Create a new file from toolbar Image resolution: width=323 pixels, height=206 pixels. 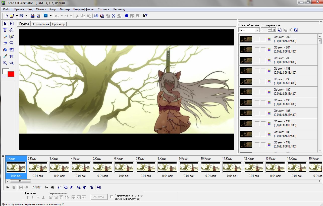point(6,16)
